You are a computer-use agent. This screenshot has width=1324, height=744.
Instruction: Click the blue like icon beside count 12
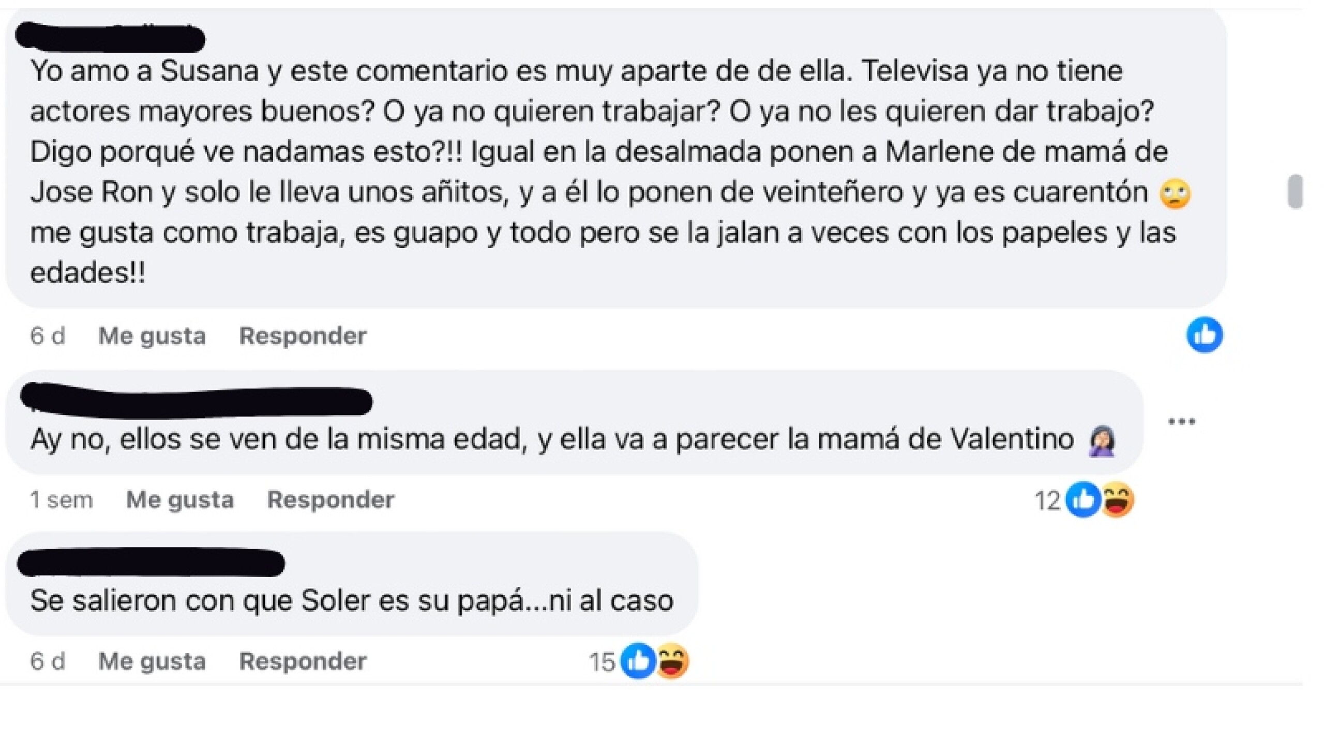(x=1084, y=500)
